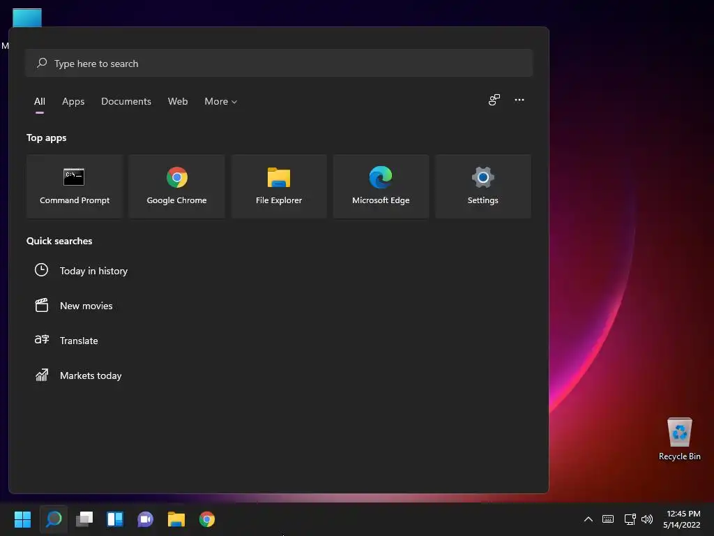
Task: Open the three-dot more options menu
Action: (x=519, y=100)
